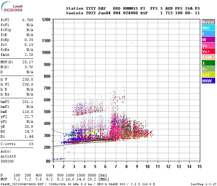The image size is (217, 186).
Task: Click the foEs N/A value
Action: [30, 50]
